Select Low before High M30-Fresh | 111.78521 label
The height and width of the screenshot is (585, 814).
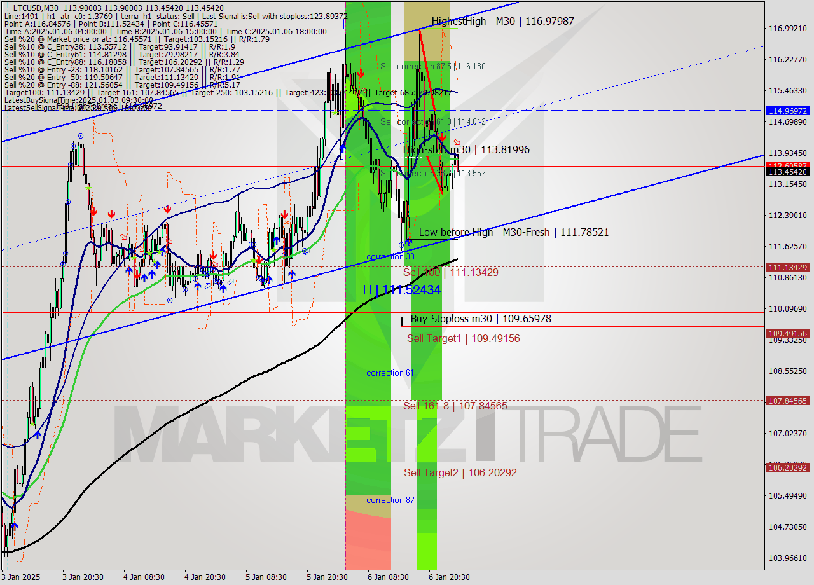coord(514,232)
